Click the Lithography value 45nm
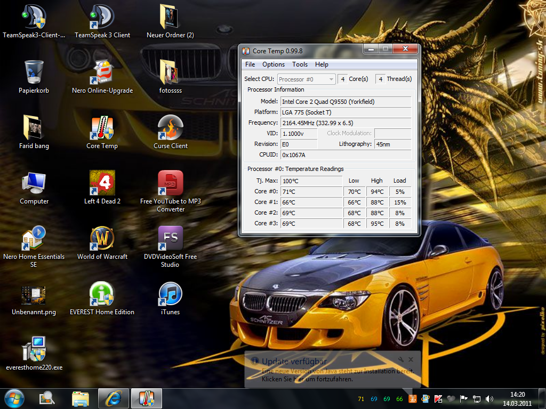Image resolution: width=546 pixels, height=409 pixels. tap(393, 144)
